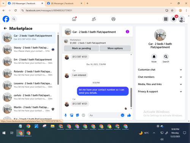190x143 pixels.
Task: Search in conversation using the magnifier icon
Action: pos(166,56)
